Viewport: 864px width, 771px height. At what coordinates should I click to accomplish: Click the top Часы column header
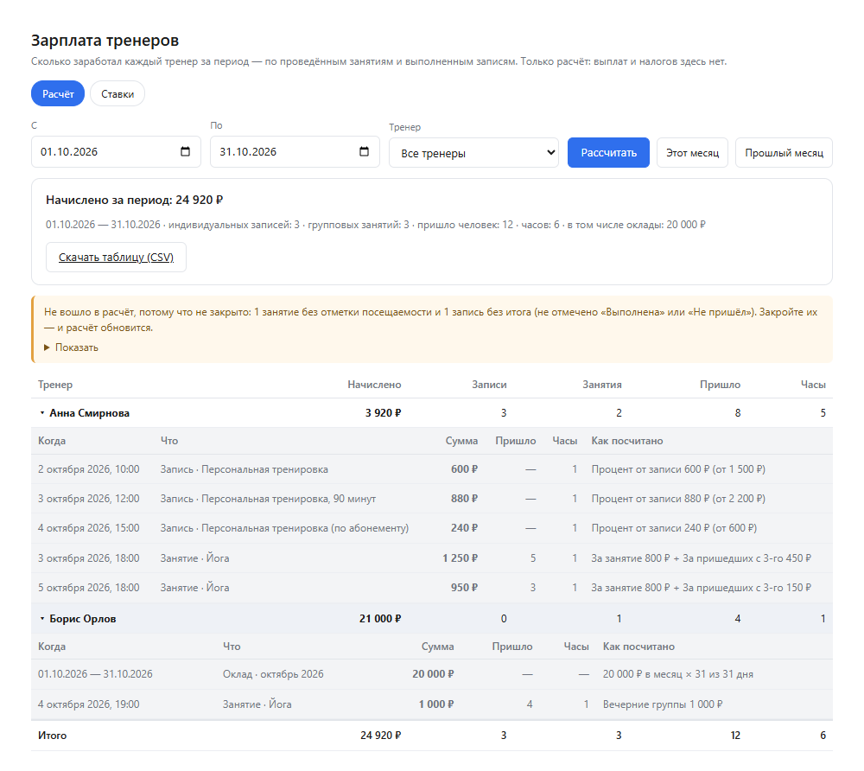[813, 385]
